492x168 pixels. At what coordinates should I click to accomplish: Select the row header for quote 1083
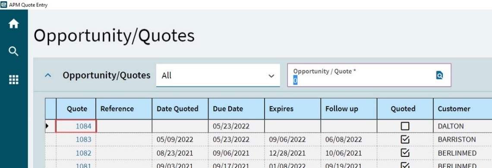50,139
